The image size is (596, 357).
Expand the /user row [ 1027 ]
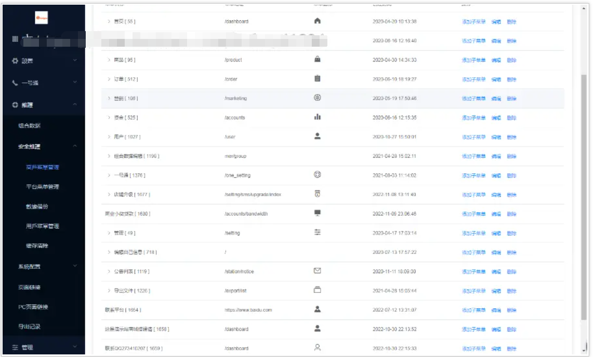(x=109, y=137)
